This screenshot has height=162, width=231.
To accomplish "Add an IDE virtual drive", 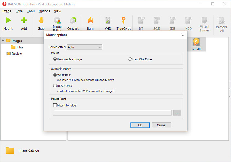I will click(173, 20).
